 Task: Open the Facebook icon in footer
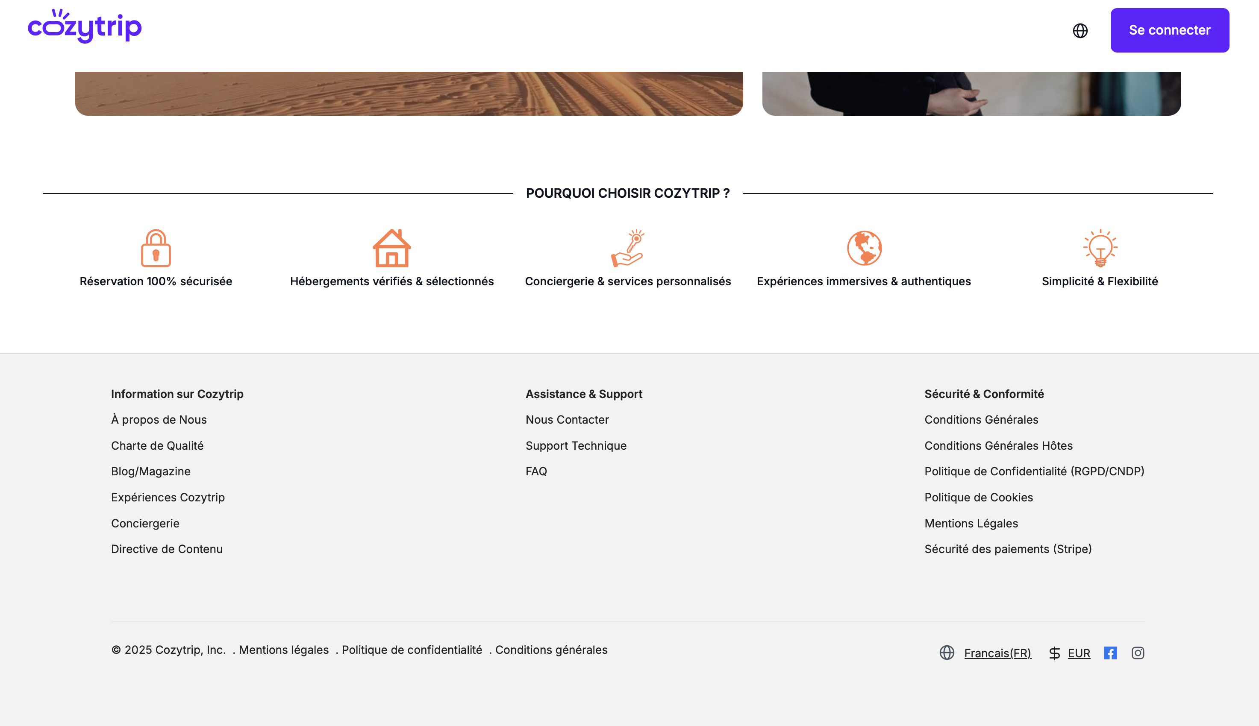(x=1110, y=653)
